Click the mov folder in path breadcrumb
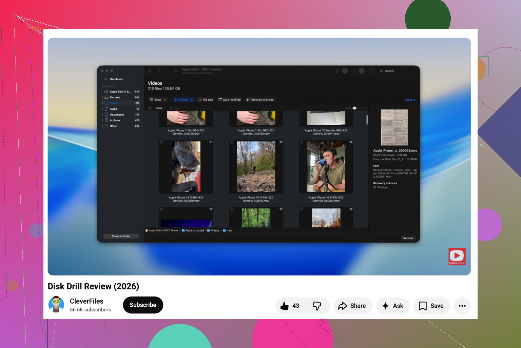The height and width of the screenshot is (348, 521). click(x=228, y=230)
